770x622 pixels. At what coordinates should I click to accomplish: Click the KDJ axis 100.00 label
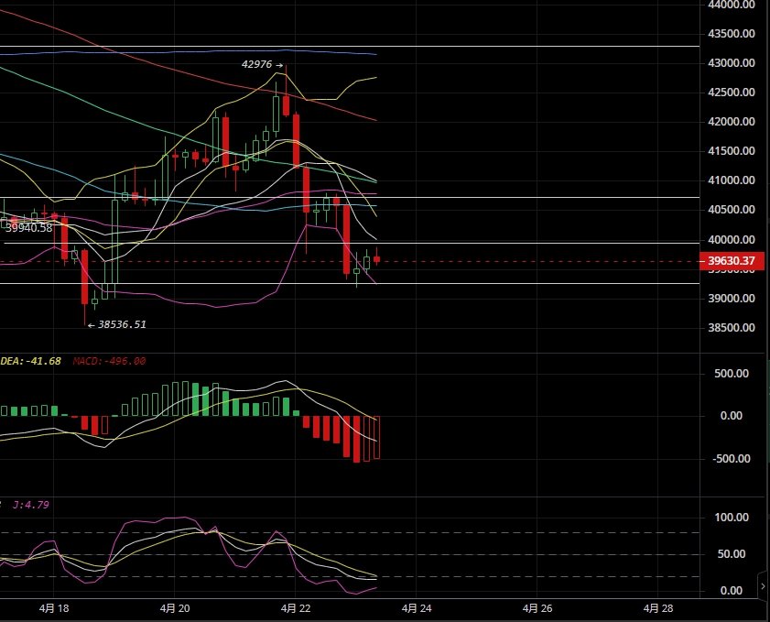(x=732, y=518)
